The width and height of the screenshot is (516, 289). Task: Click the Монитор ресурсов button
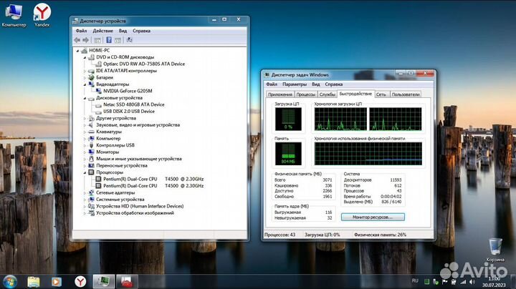point(373,217)
